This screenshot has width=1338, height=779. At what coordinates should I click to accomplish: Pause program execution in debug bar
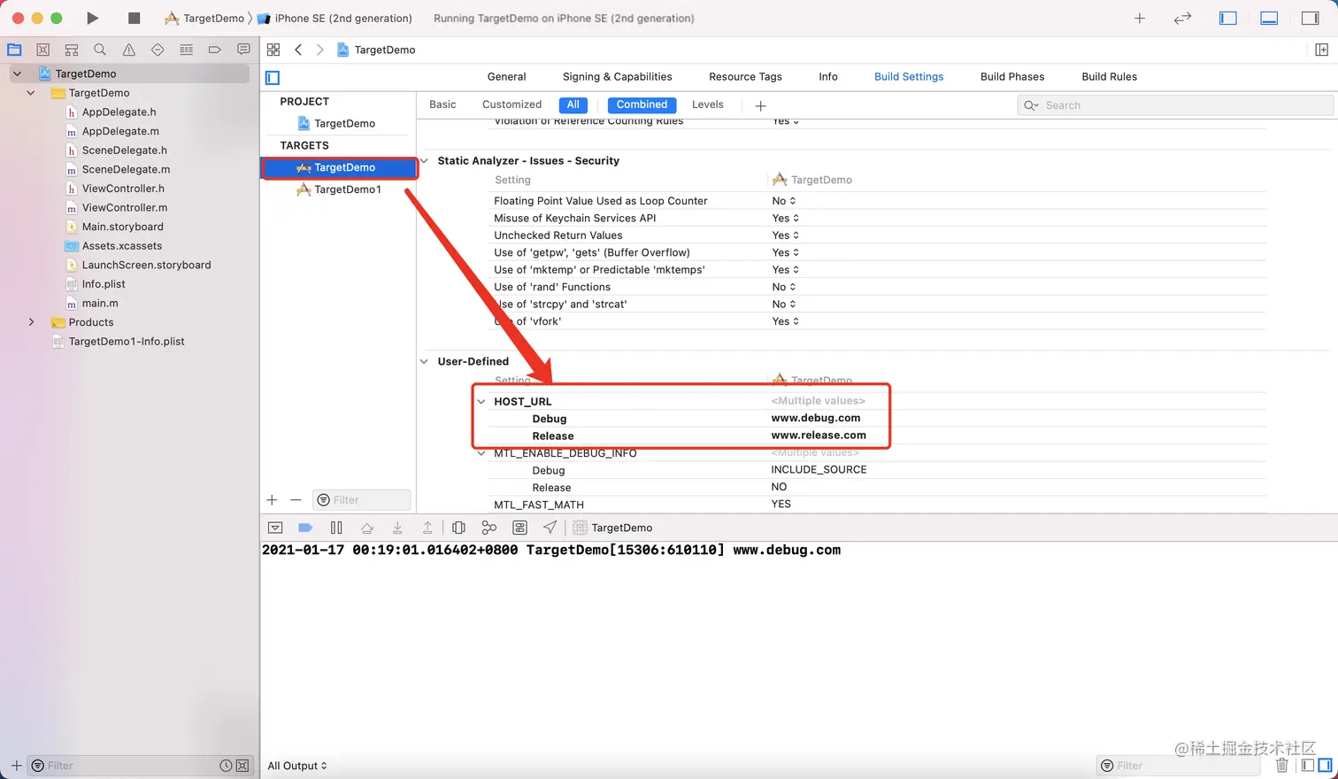click(336, 528)
